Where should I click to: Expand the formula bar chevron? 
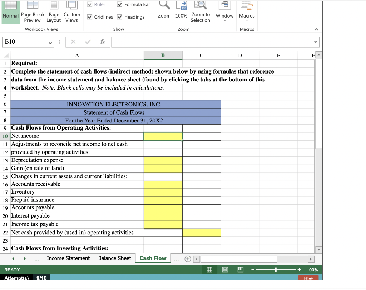pos(315,42)
